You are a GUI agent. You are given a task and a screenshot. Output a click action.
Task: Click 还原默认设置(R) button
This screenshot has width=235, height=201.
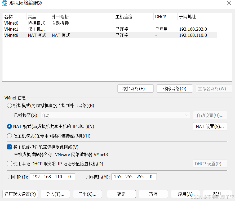click(20, 194)
